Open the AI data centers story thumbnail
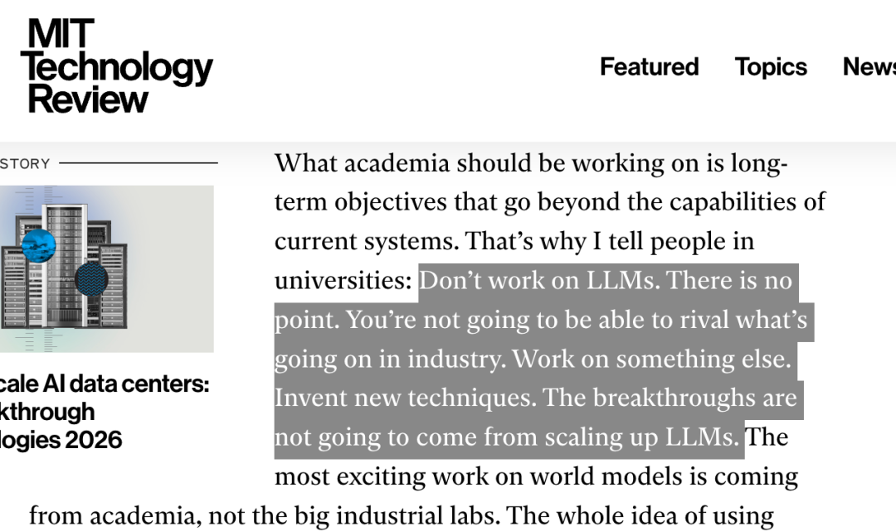Screen dimensions: 896x531 pos(106,268)
